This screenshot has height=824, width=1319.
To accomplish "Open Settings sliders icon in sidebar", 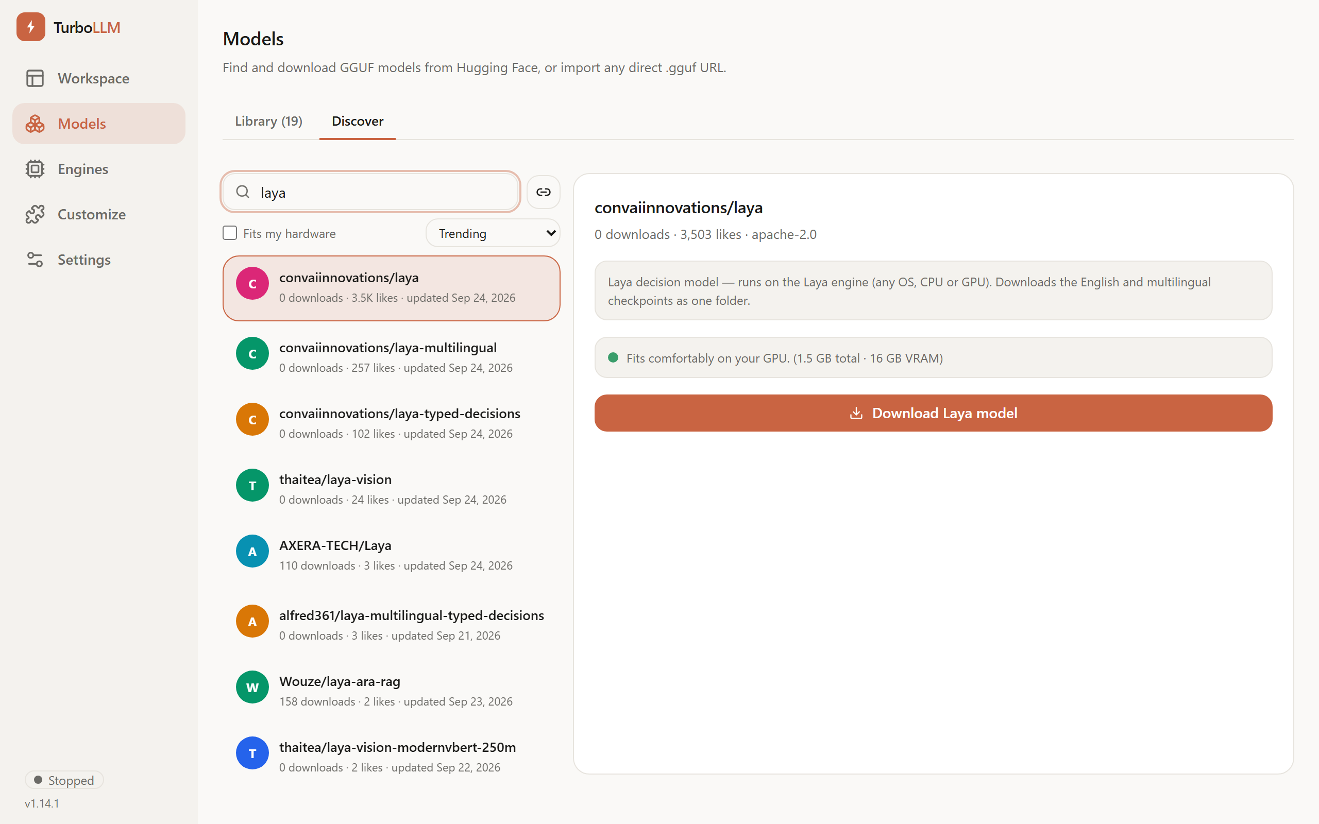I will tap(35, 260).
